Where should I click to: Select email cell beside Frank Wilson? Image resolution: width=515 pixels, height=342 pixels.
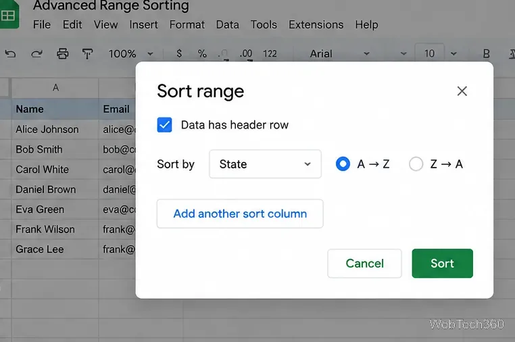click(117, 229)
